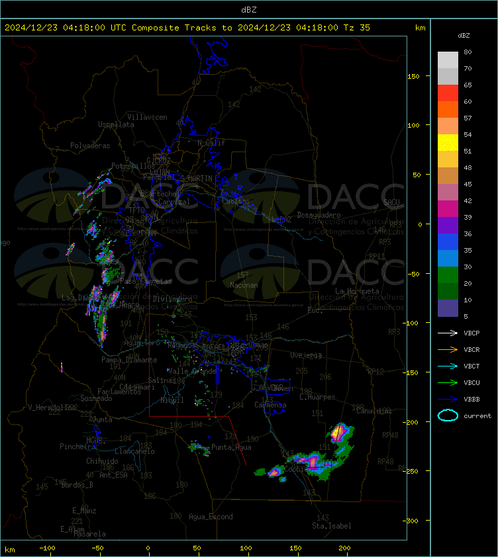Select the red 60-65 dBZ swatch

tap(448, 93)
